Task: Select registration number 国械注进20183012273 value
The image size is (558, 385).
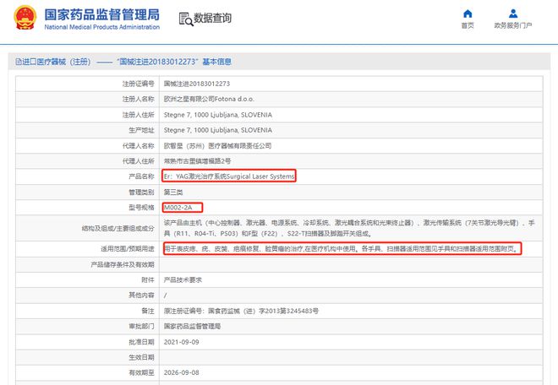Action: point(197,84)
